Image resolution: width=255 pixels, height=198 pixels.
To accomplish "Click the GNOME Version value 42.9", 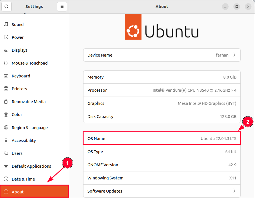I will 232,165.
